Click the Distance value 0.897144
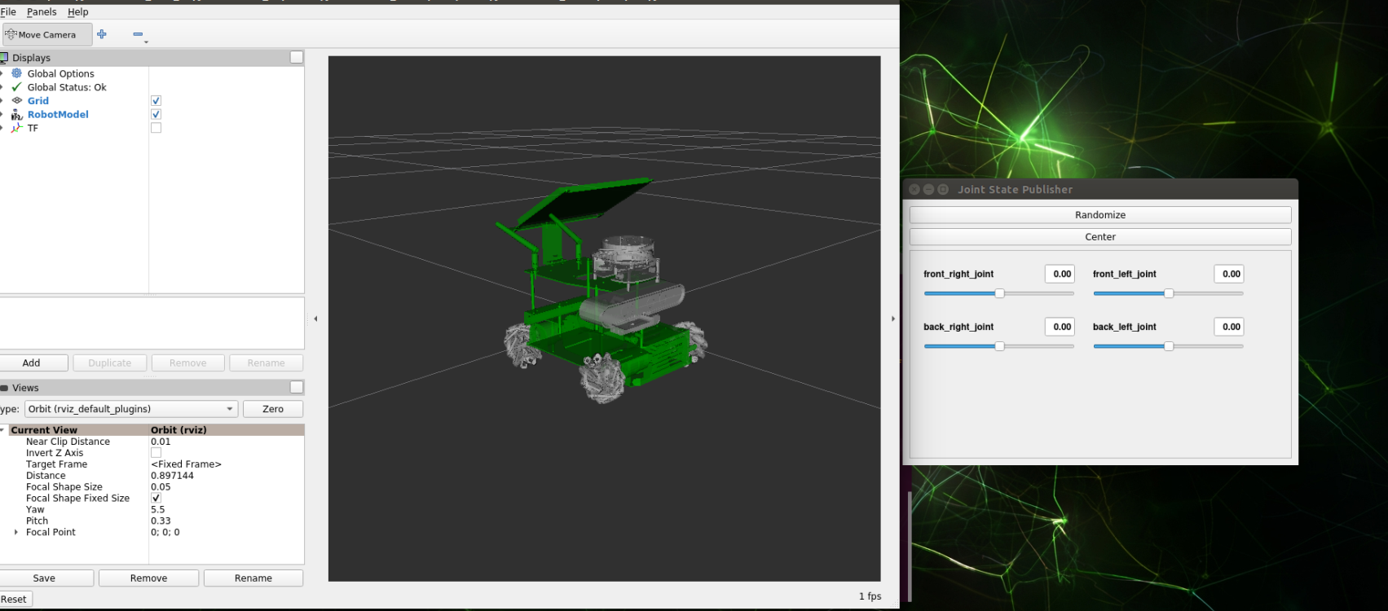This screenshot has width=1388, height=611. [x=172, y=476]
